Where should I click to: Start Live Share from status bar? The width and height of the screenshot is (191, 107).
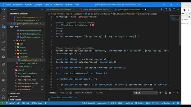click(x=37, y=103)
